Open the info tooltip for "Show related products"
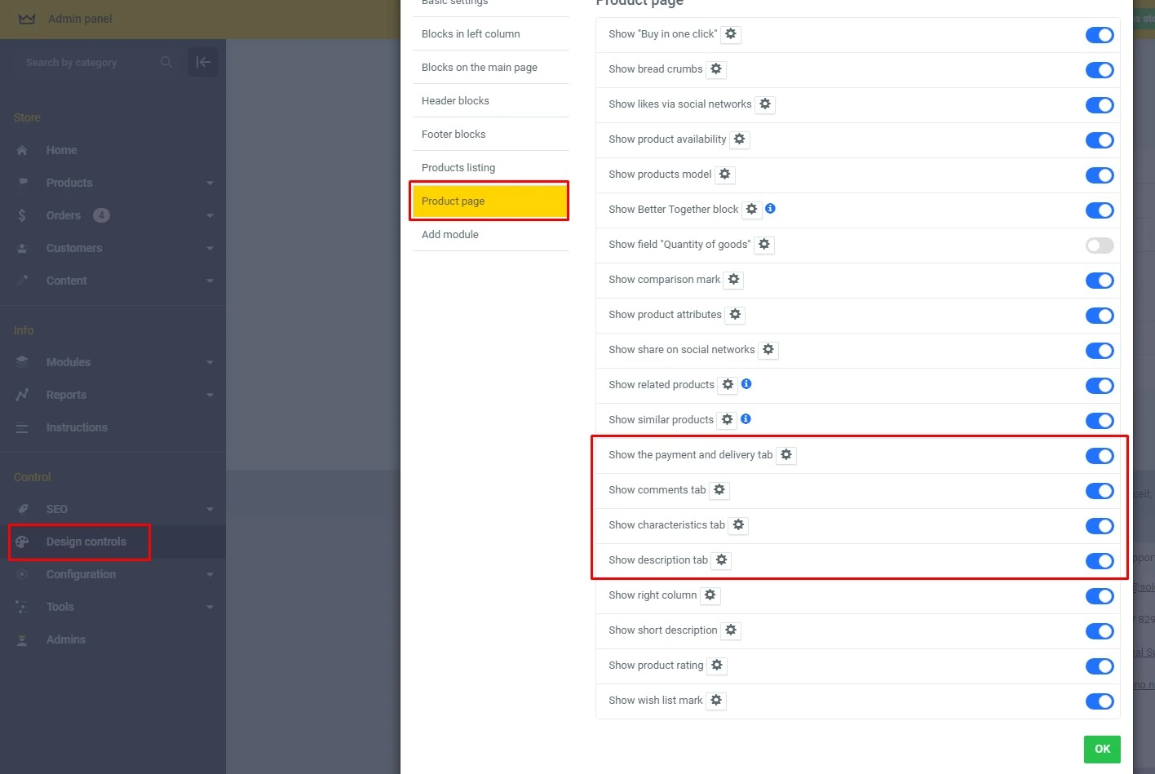 (x=746, y=383)
